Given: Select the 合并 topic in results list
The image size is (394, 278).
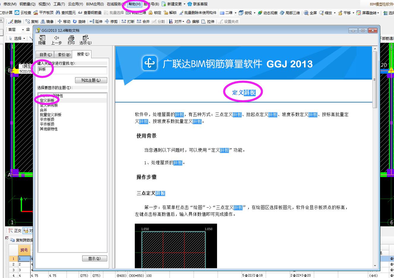Looking at the screenshot, I should tap(43, 110).
